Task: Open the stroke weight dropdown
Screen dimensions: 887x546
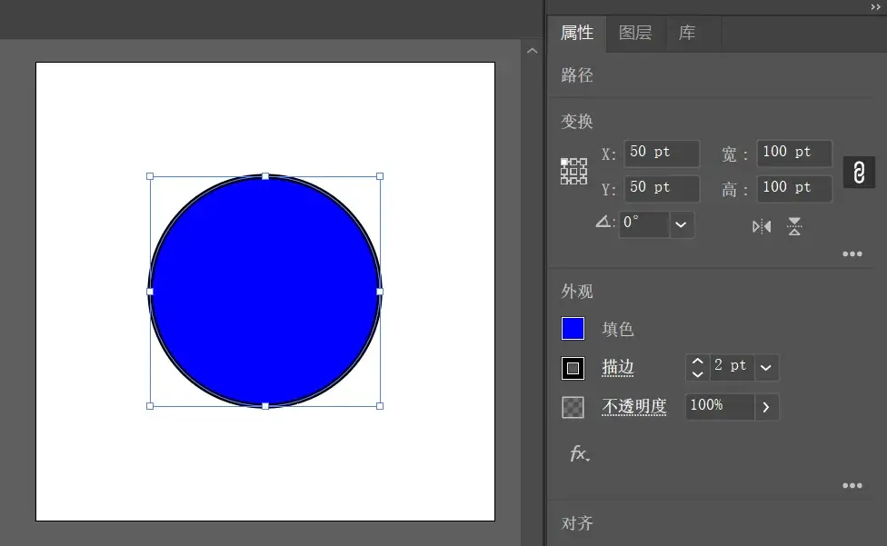Action: (766, 367)
